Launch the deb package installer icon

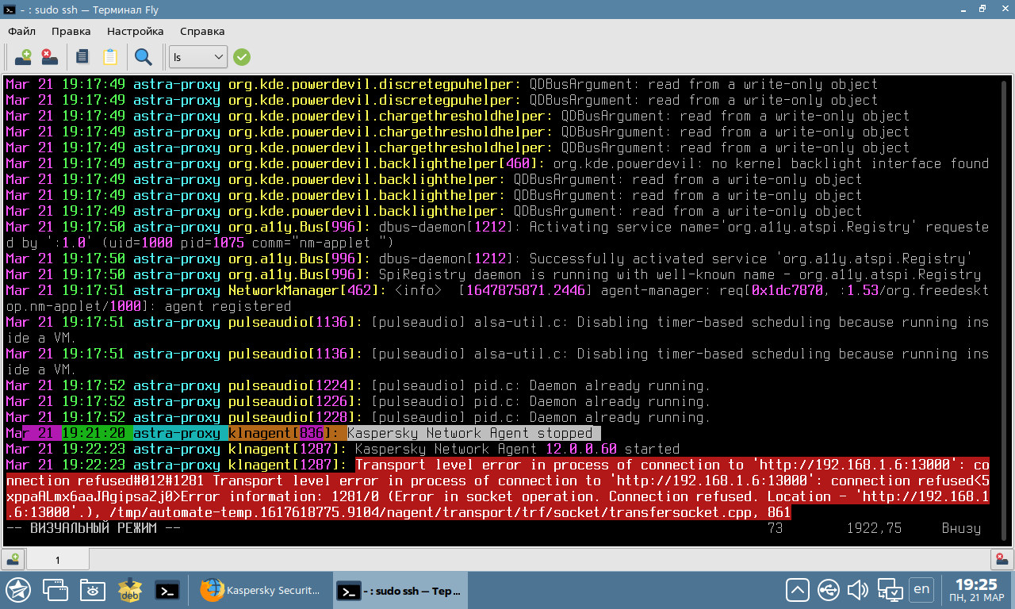[129, 590]
